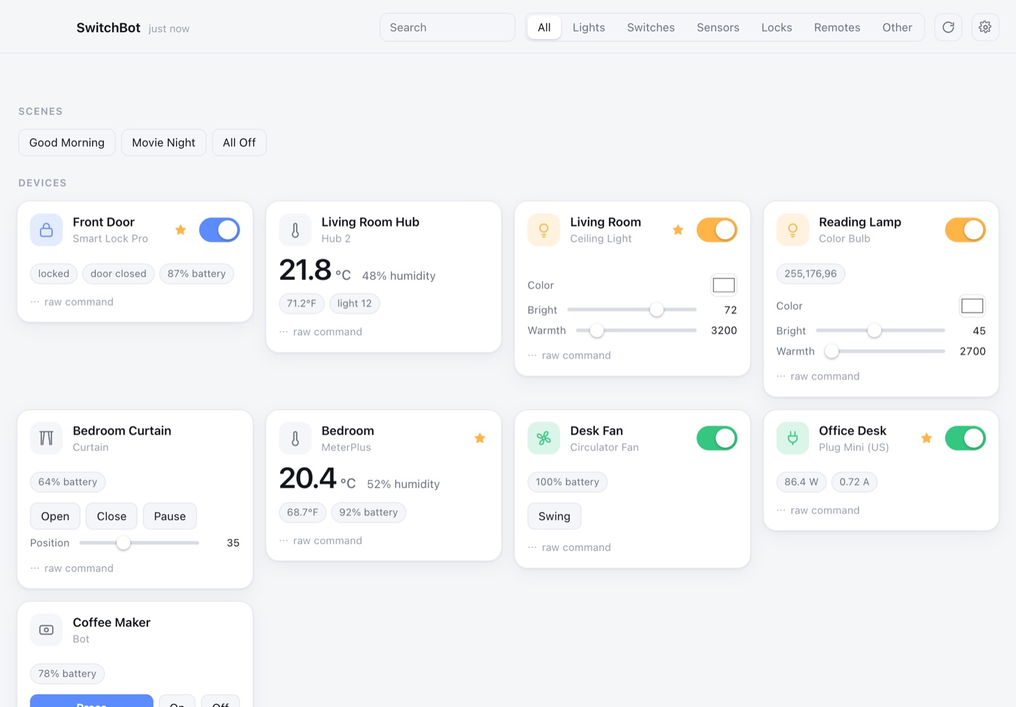
Task: Click the Reading Lamp bulb icon
Action: (792, 230)
